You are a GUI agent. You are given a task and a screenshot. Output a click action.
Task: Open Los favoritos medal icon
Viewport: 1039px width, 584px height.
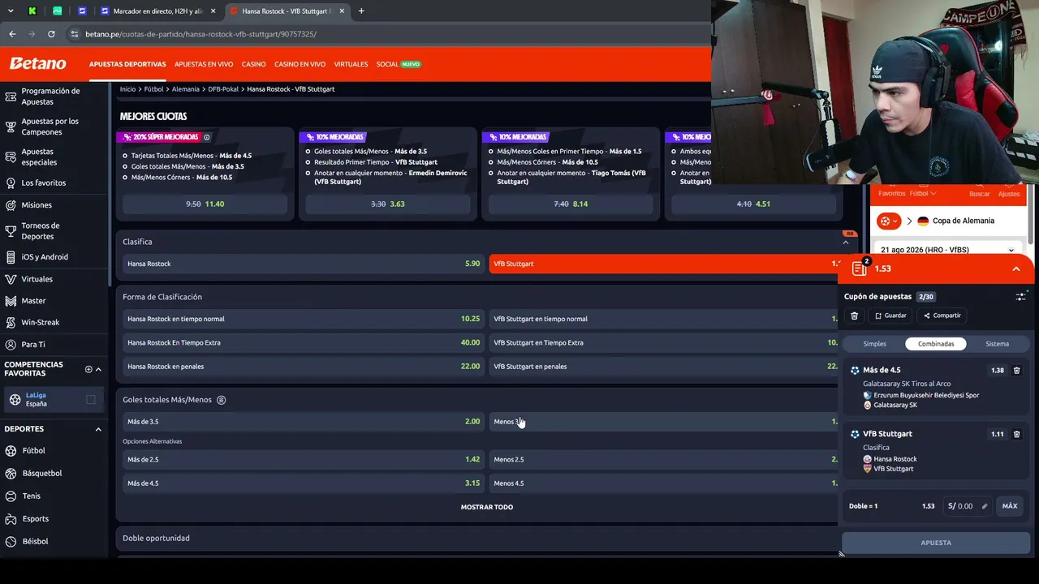pos(11,182)
